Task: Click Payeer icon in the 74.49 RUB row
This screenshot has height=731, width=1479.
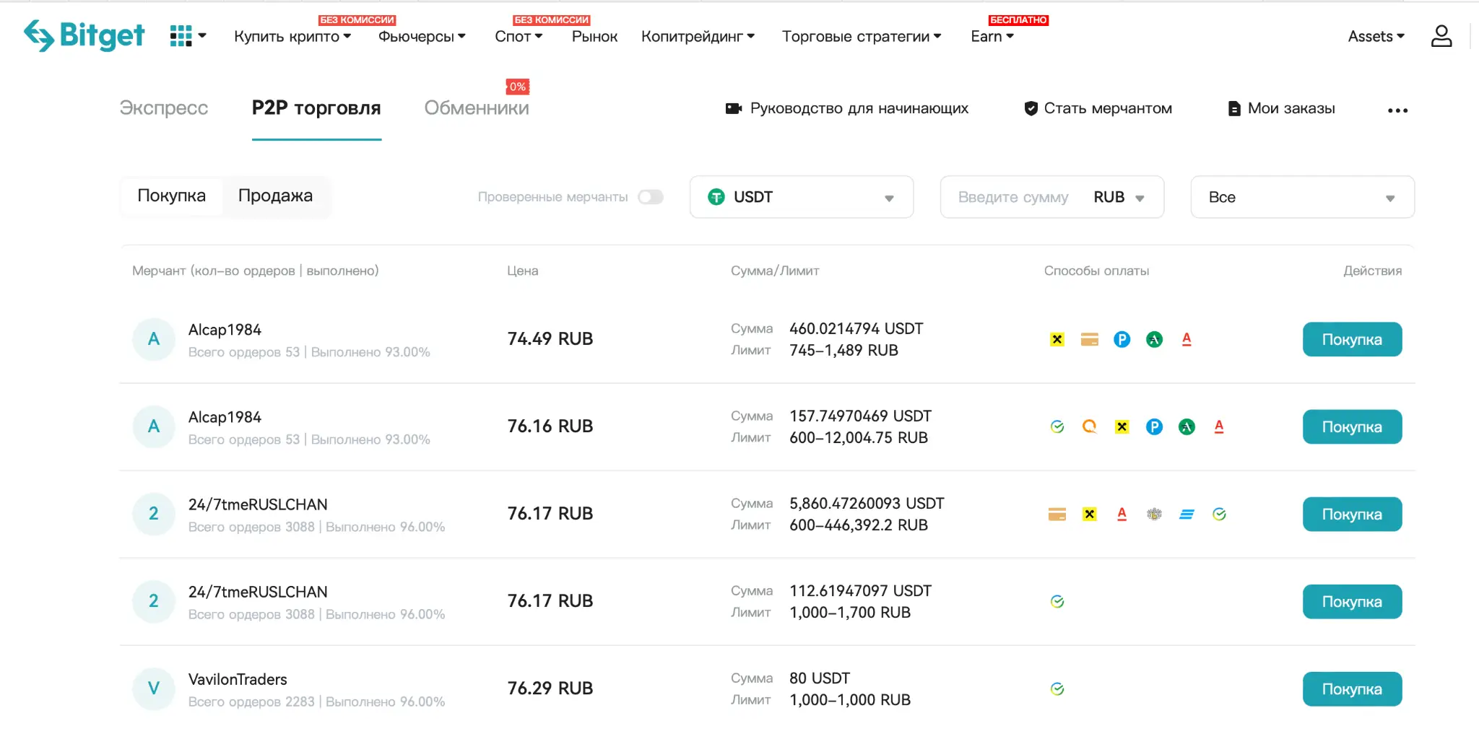Action: click(1122, 339)
